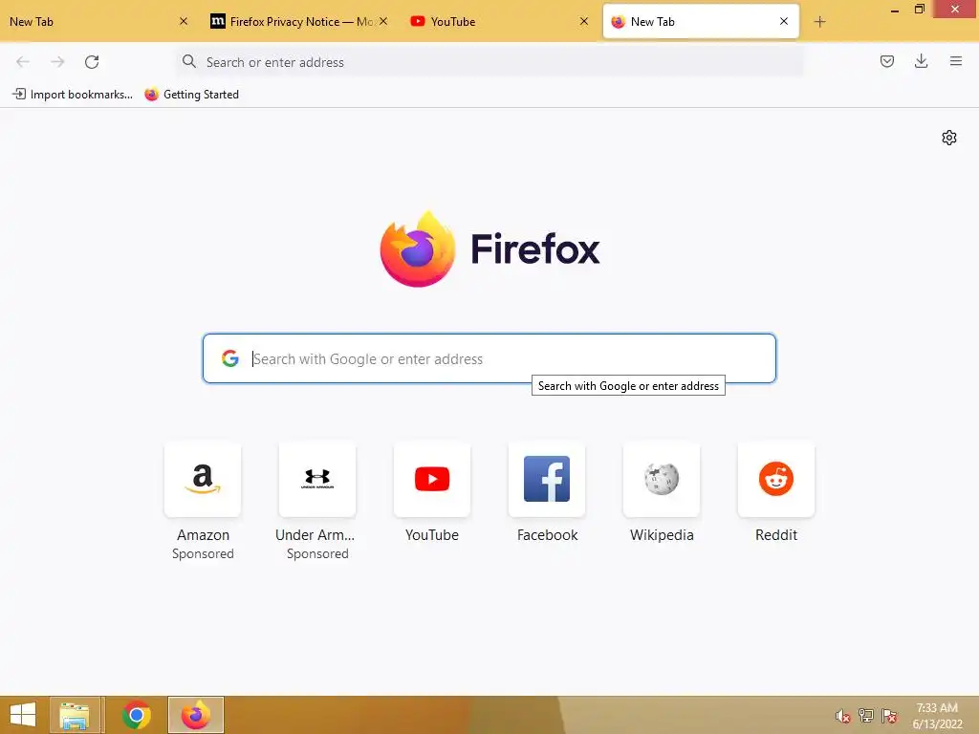Click the 7:33 AM clock in taskbar
Screen dimensions: 979x734
coord(937,708)
